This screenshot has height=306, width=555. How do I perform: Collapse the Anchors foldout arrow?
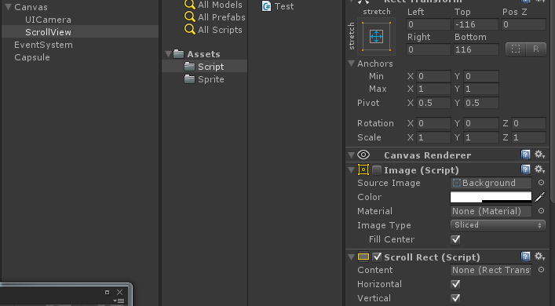(x=351, y=64)
